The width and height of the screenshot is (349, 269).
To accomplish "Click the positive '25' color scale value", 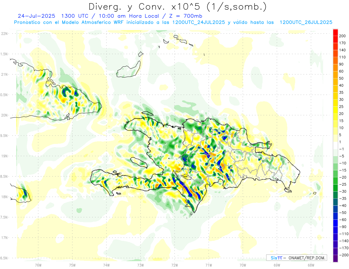I will pyautogui.click(x=341, y=106).
